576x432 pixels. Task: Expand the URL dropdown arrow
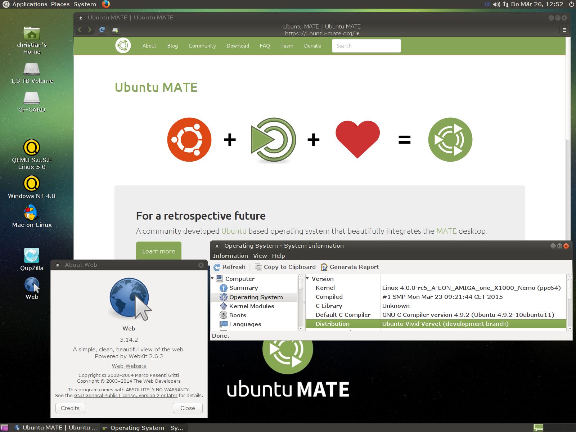pos(357,33)
